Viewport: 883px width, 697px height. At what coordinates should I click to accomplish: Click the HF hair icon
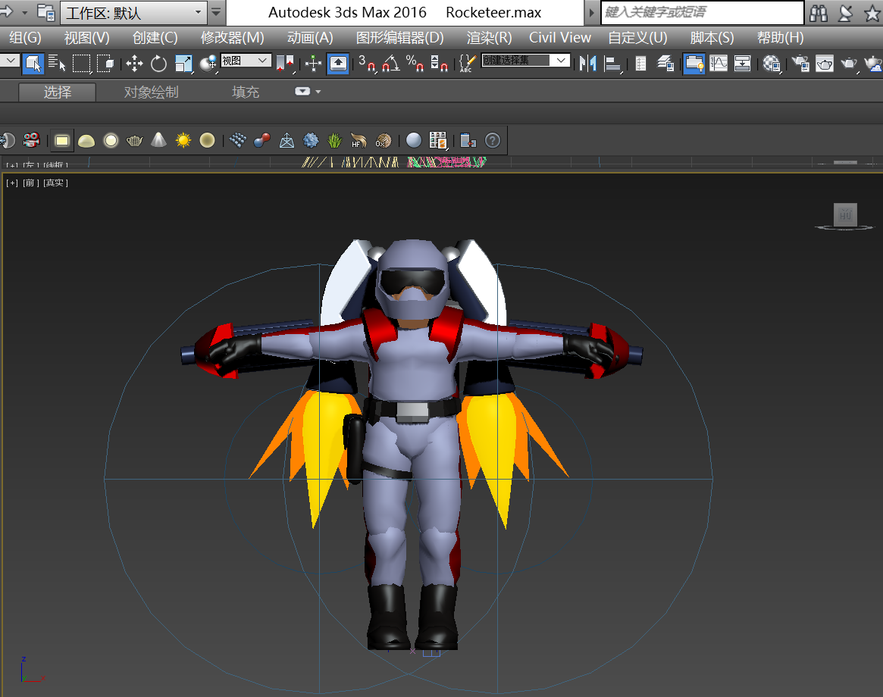pos(359,140)
